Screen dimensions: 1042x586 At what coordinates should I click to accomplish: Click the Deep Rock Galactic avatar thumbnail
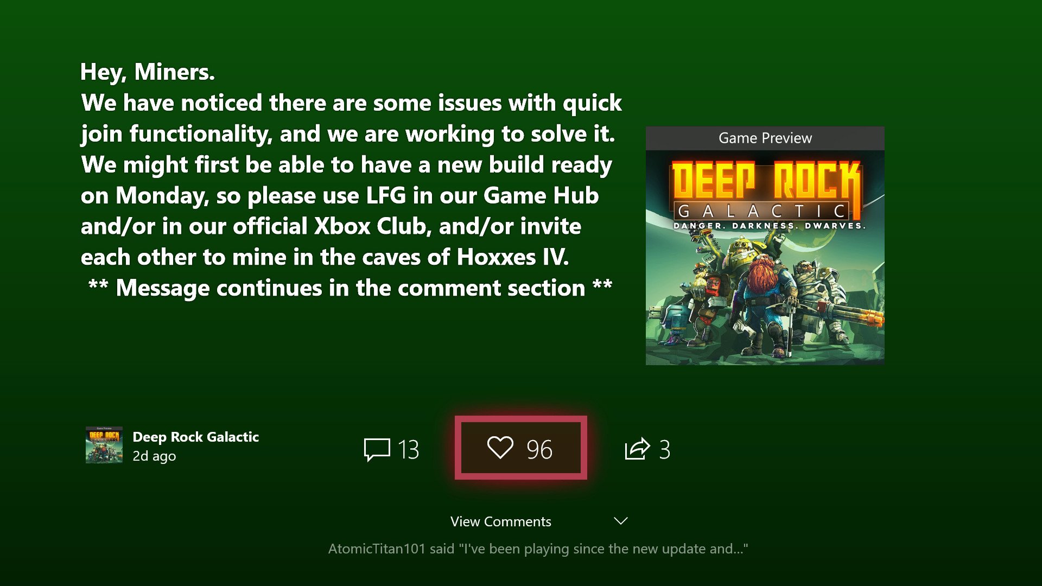[104, 445]
